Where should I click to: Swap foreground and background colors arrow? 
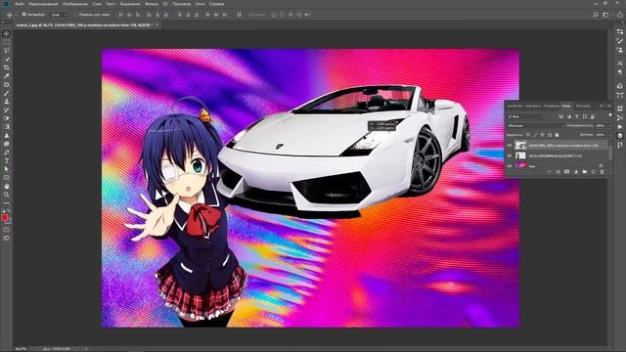click(9, 211)
